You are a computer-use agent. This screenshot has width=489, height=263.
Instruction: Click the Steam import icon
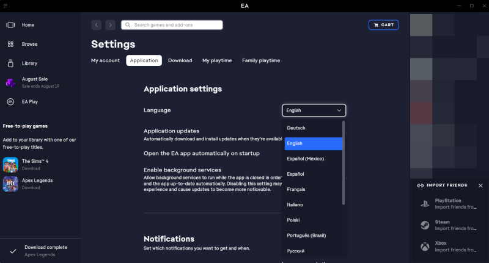[424, 225]
